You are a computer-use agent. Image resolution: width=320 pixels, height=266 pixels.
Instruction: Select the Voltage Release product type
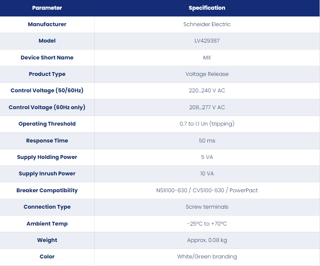pyautogui.click(x=207, y=74)
